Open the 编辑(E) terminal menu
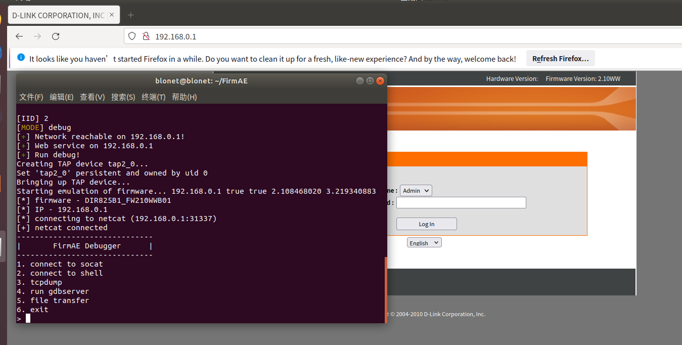The image size is (682, 345). pos(62,97)
